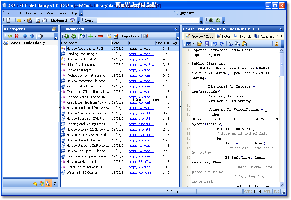This screenshot has height=200, width=291.
Task: Go to previous document with green back arrow
Action: coord(67,36)
